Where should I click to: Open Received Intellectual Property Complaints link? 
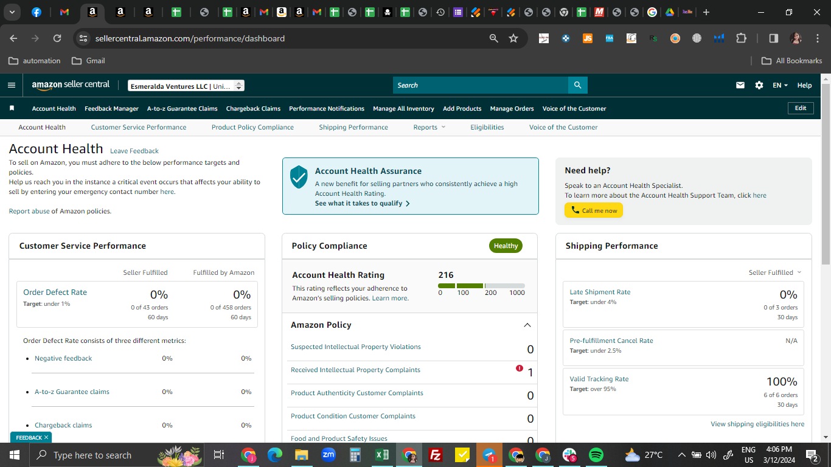click(x=355, y=370)
